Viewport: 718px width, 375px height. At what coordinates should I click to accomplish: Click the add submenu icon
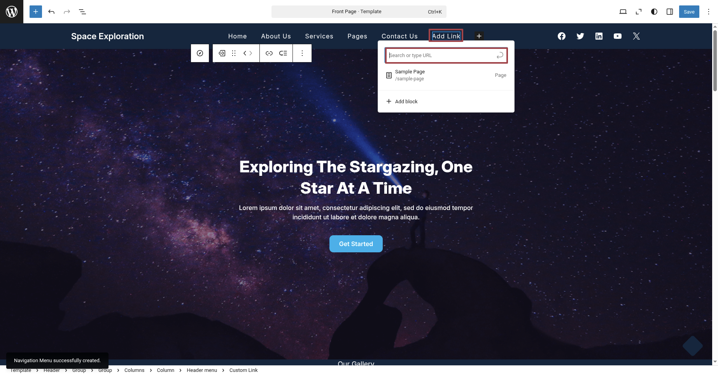point(283,53)
